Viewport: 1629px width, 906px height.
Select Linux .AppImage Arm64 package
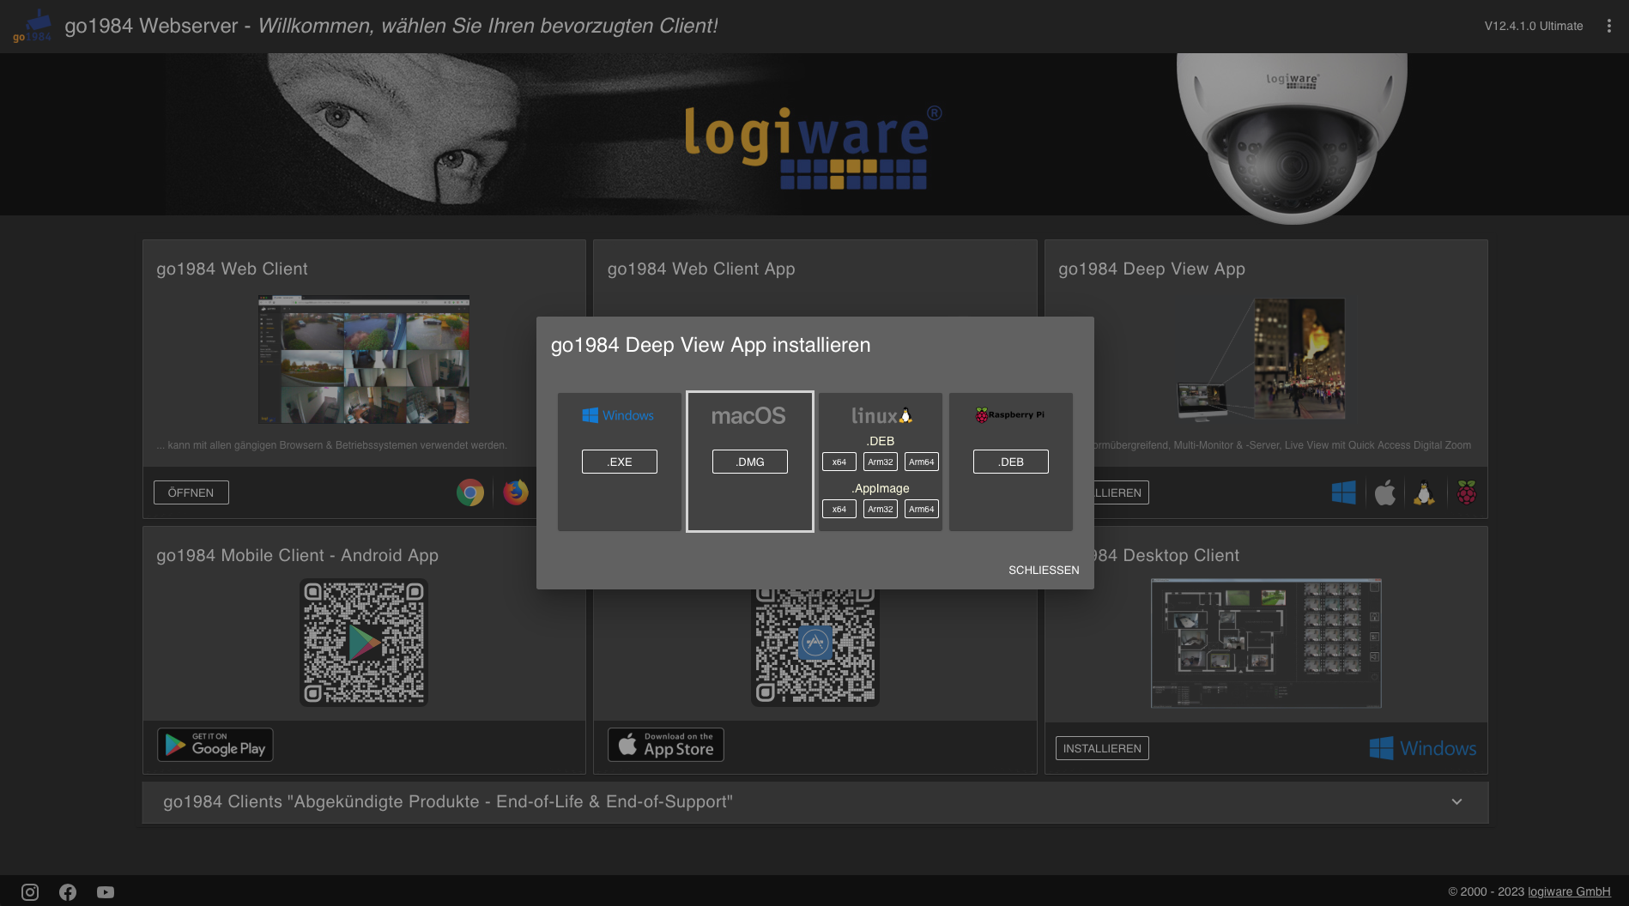pyautogui.click(x=921, y=509)
